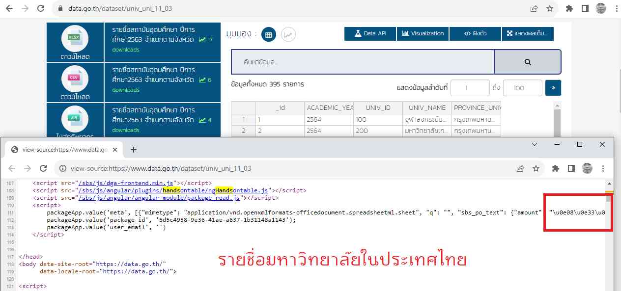
Task: Switch to chart graph view
Action: [x=288, y=34]
